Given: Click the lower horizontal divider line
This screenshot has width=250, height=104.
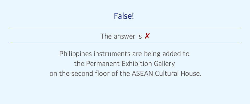Looking at the screenshot, I should coord(125,43).
